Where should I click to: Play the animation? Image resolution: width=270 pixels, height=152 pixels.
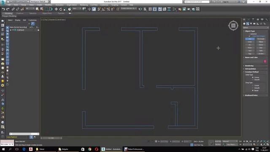tap(247, 141)
